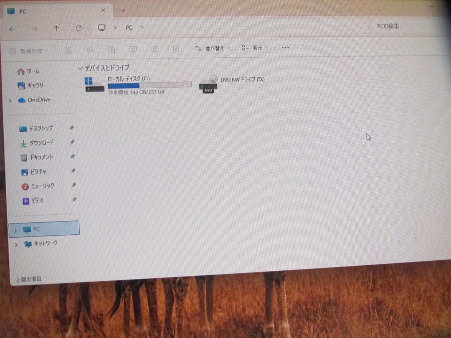The image size is (451, 338).
Task: Click the Paste clipboard icon
Action: pyautogui.click(x=111, y=49)
